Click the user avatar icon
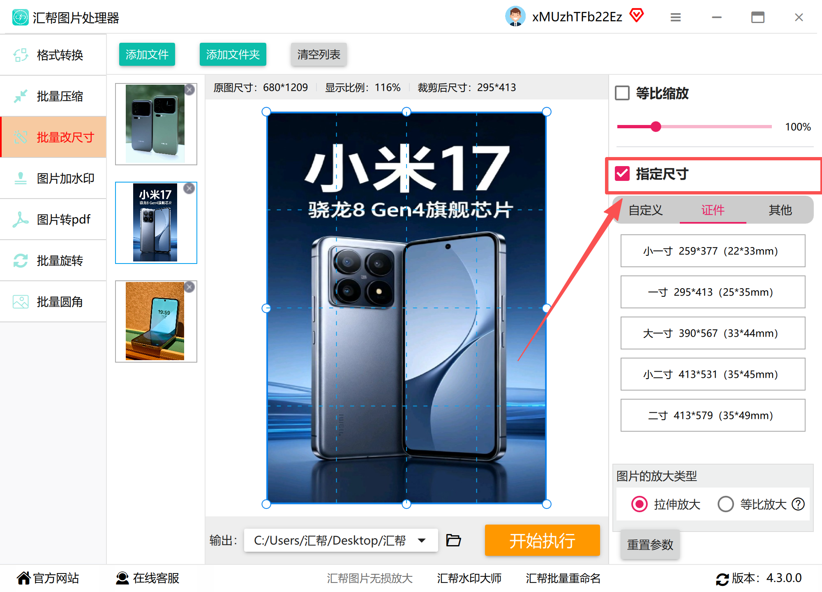The width and height of the screenshot is (822, 592). tap(515, 16)
